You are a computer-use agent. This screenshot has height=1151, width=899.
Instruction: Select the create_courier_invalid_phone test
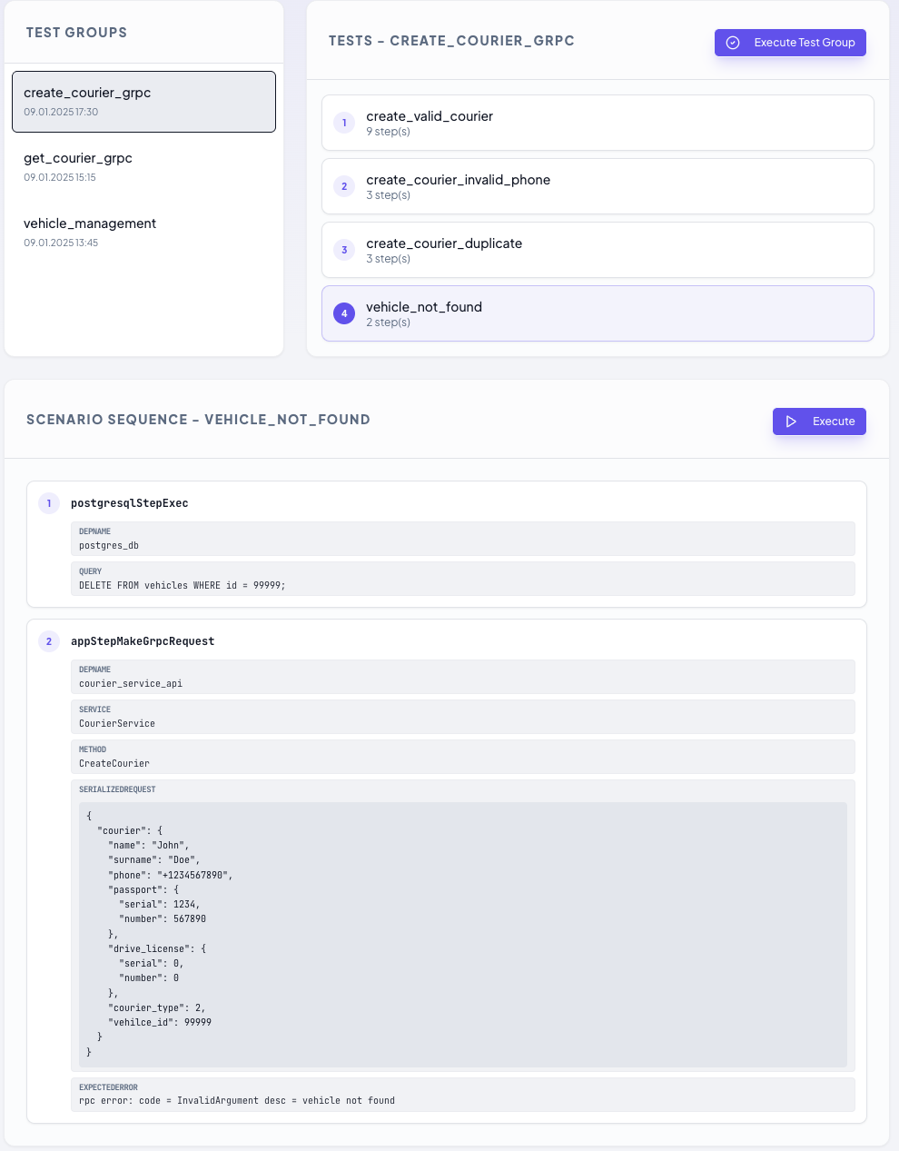(x=598, y=186)
